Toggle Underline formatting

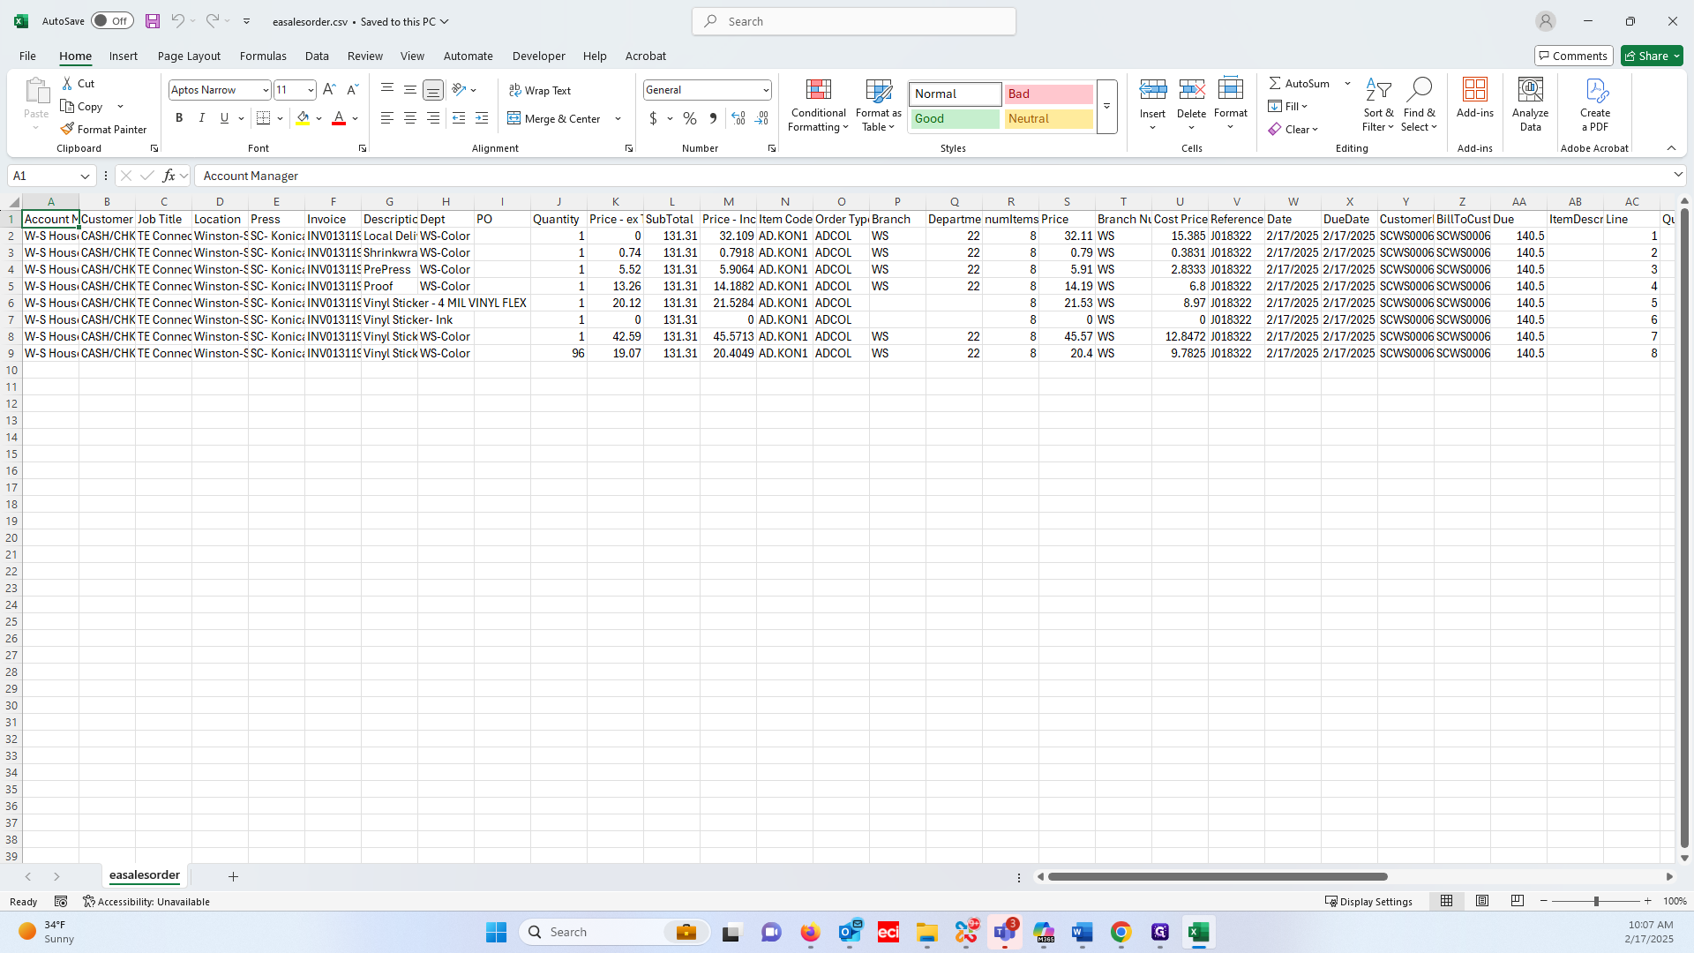pos(224,118)
